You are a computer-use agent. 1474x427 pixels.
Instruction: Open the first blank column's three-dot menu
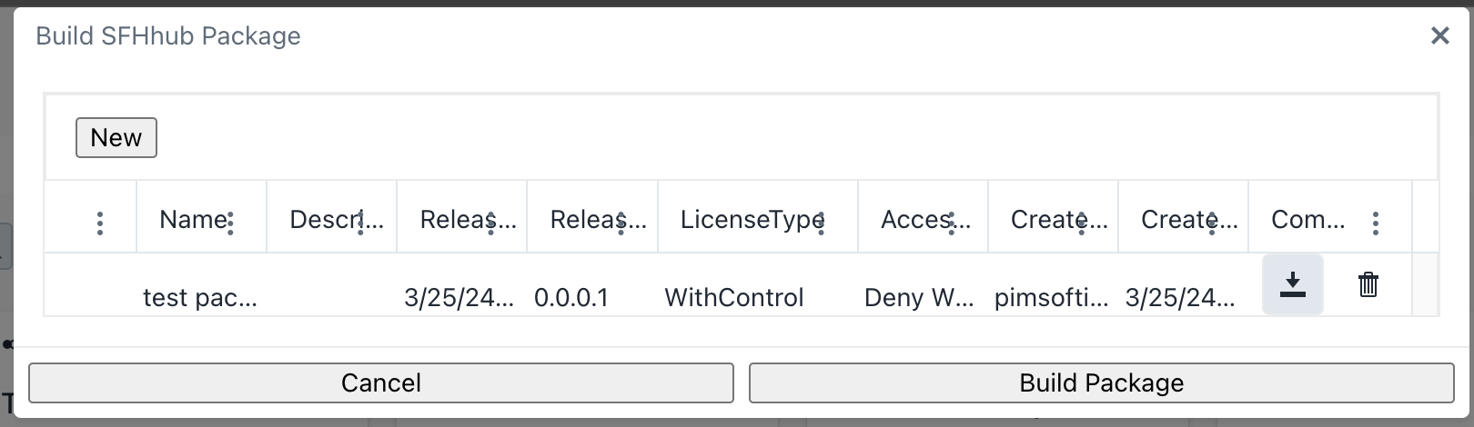point(100,223)
